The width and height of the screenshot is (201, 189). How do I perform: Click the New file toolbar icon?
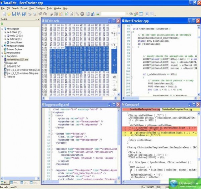click(3, 14)
